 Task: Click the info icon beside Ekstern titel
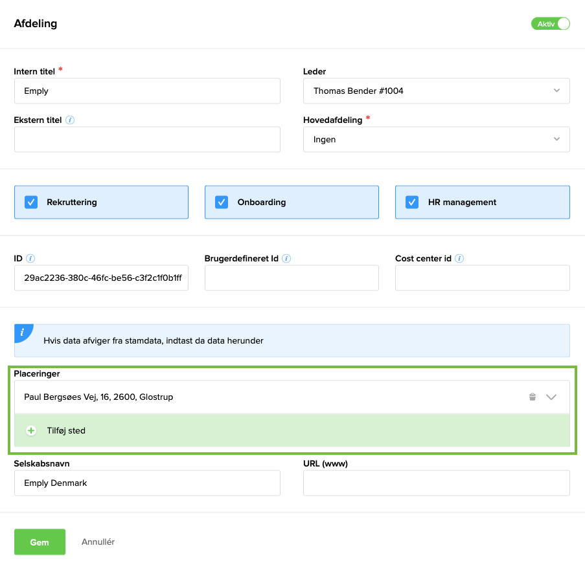pos(71,120)
